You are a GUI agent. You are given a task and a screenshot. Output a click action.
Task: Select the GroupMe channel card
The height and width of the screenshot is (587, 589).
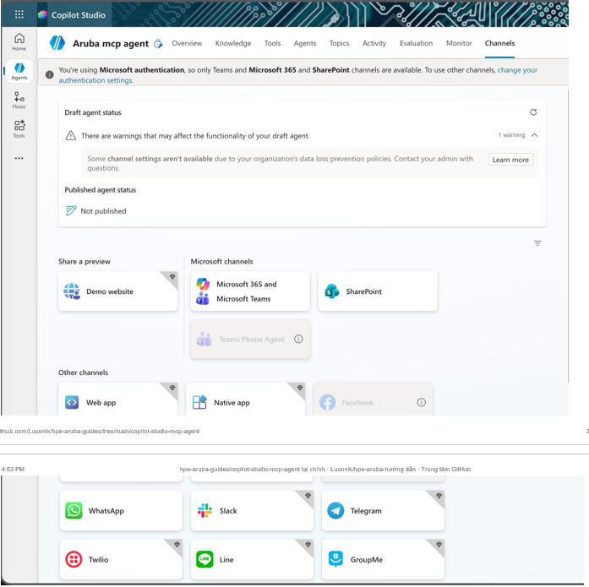click(x=383, y=560)
